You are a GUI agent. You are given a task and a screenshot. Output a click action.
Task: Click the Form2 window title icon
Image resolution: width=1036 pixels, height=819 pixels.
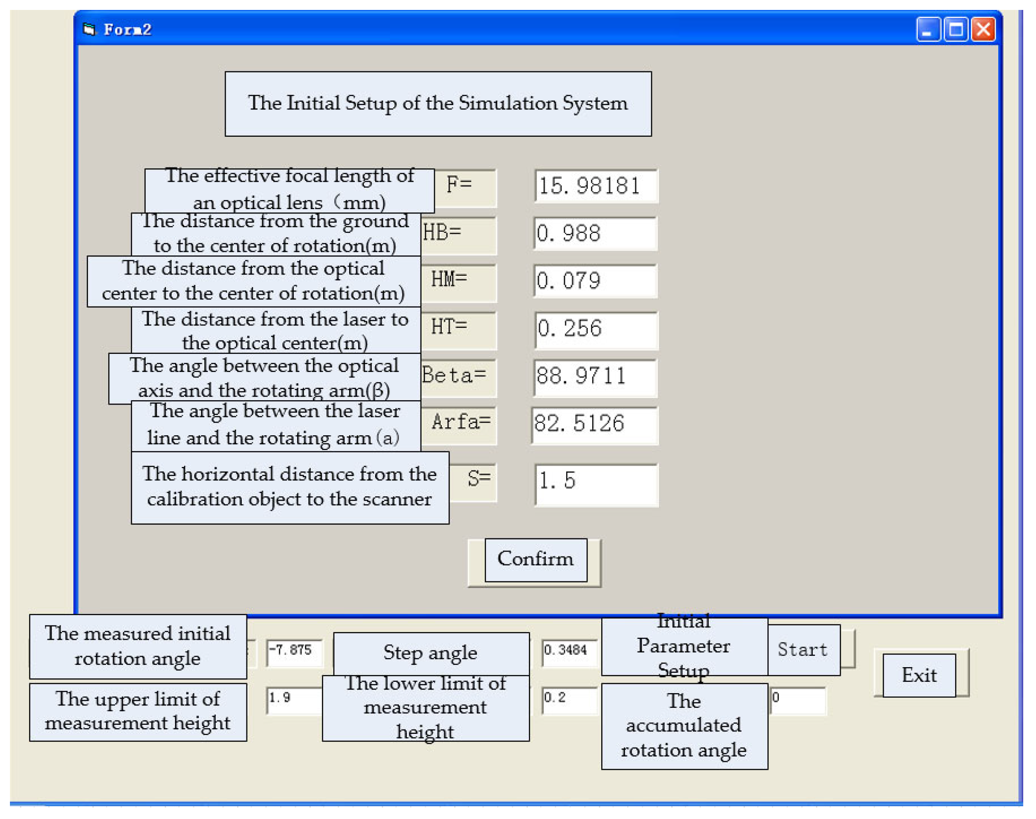[89, 30]
